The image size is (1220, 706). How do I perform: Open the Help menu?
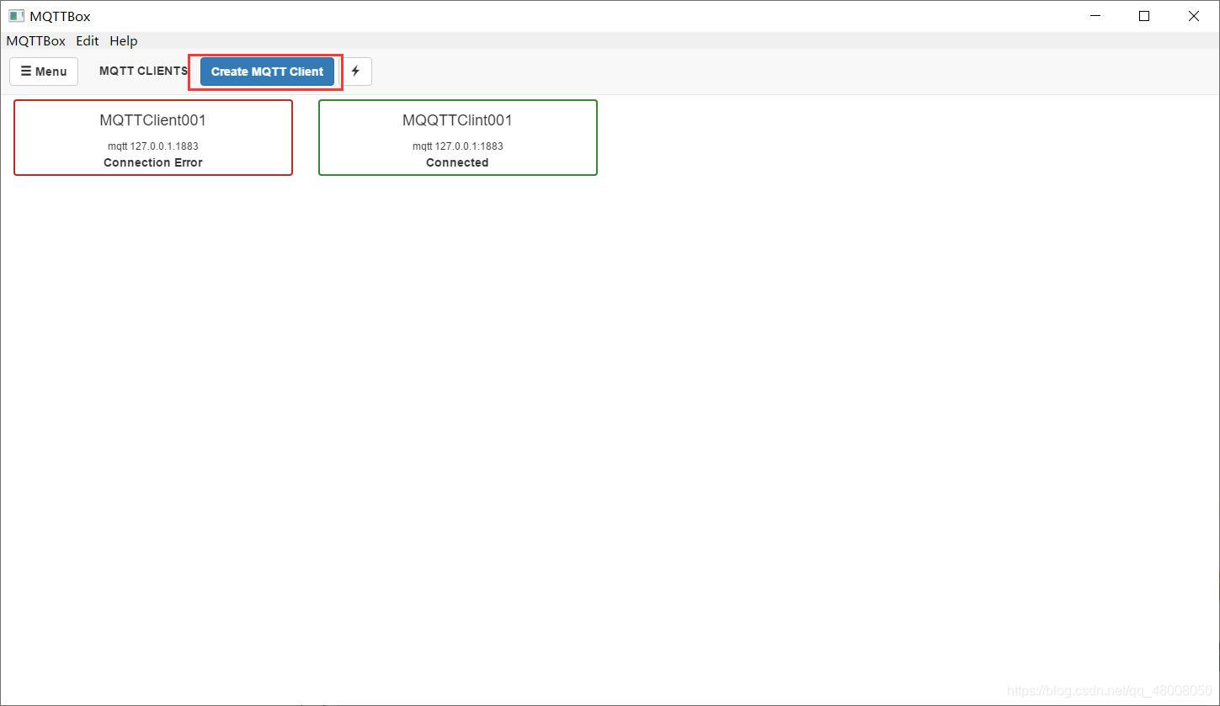click(x=123, y=40)
